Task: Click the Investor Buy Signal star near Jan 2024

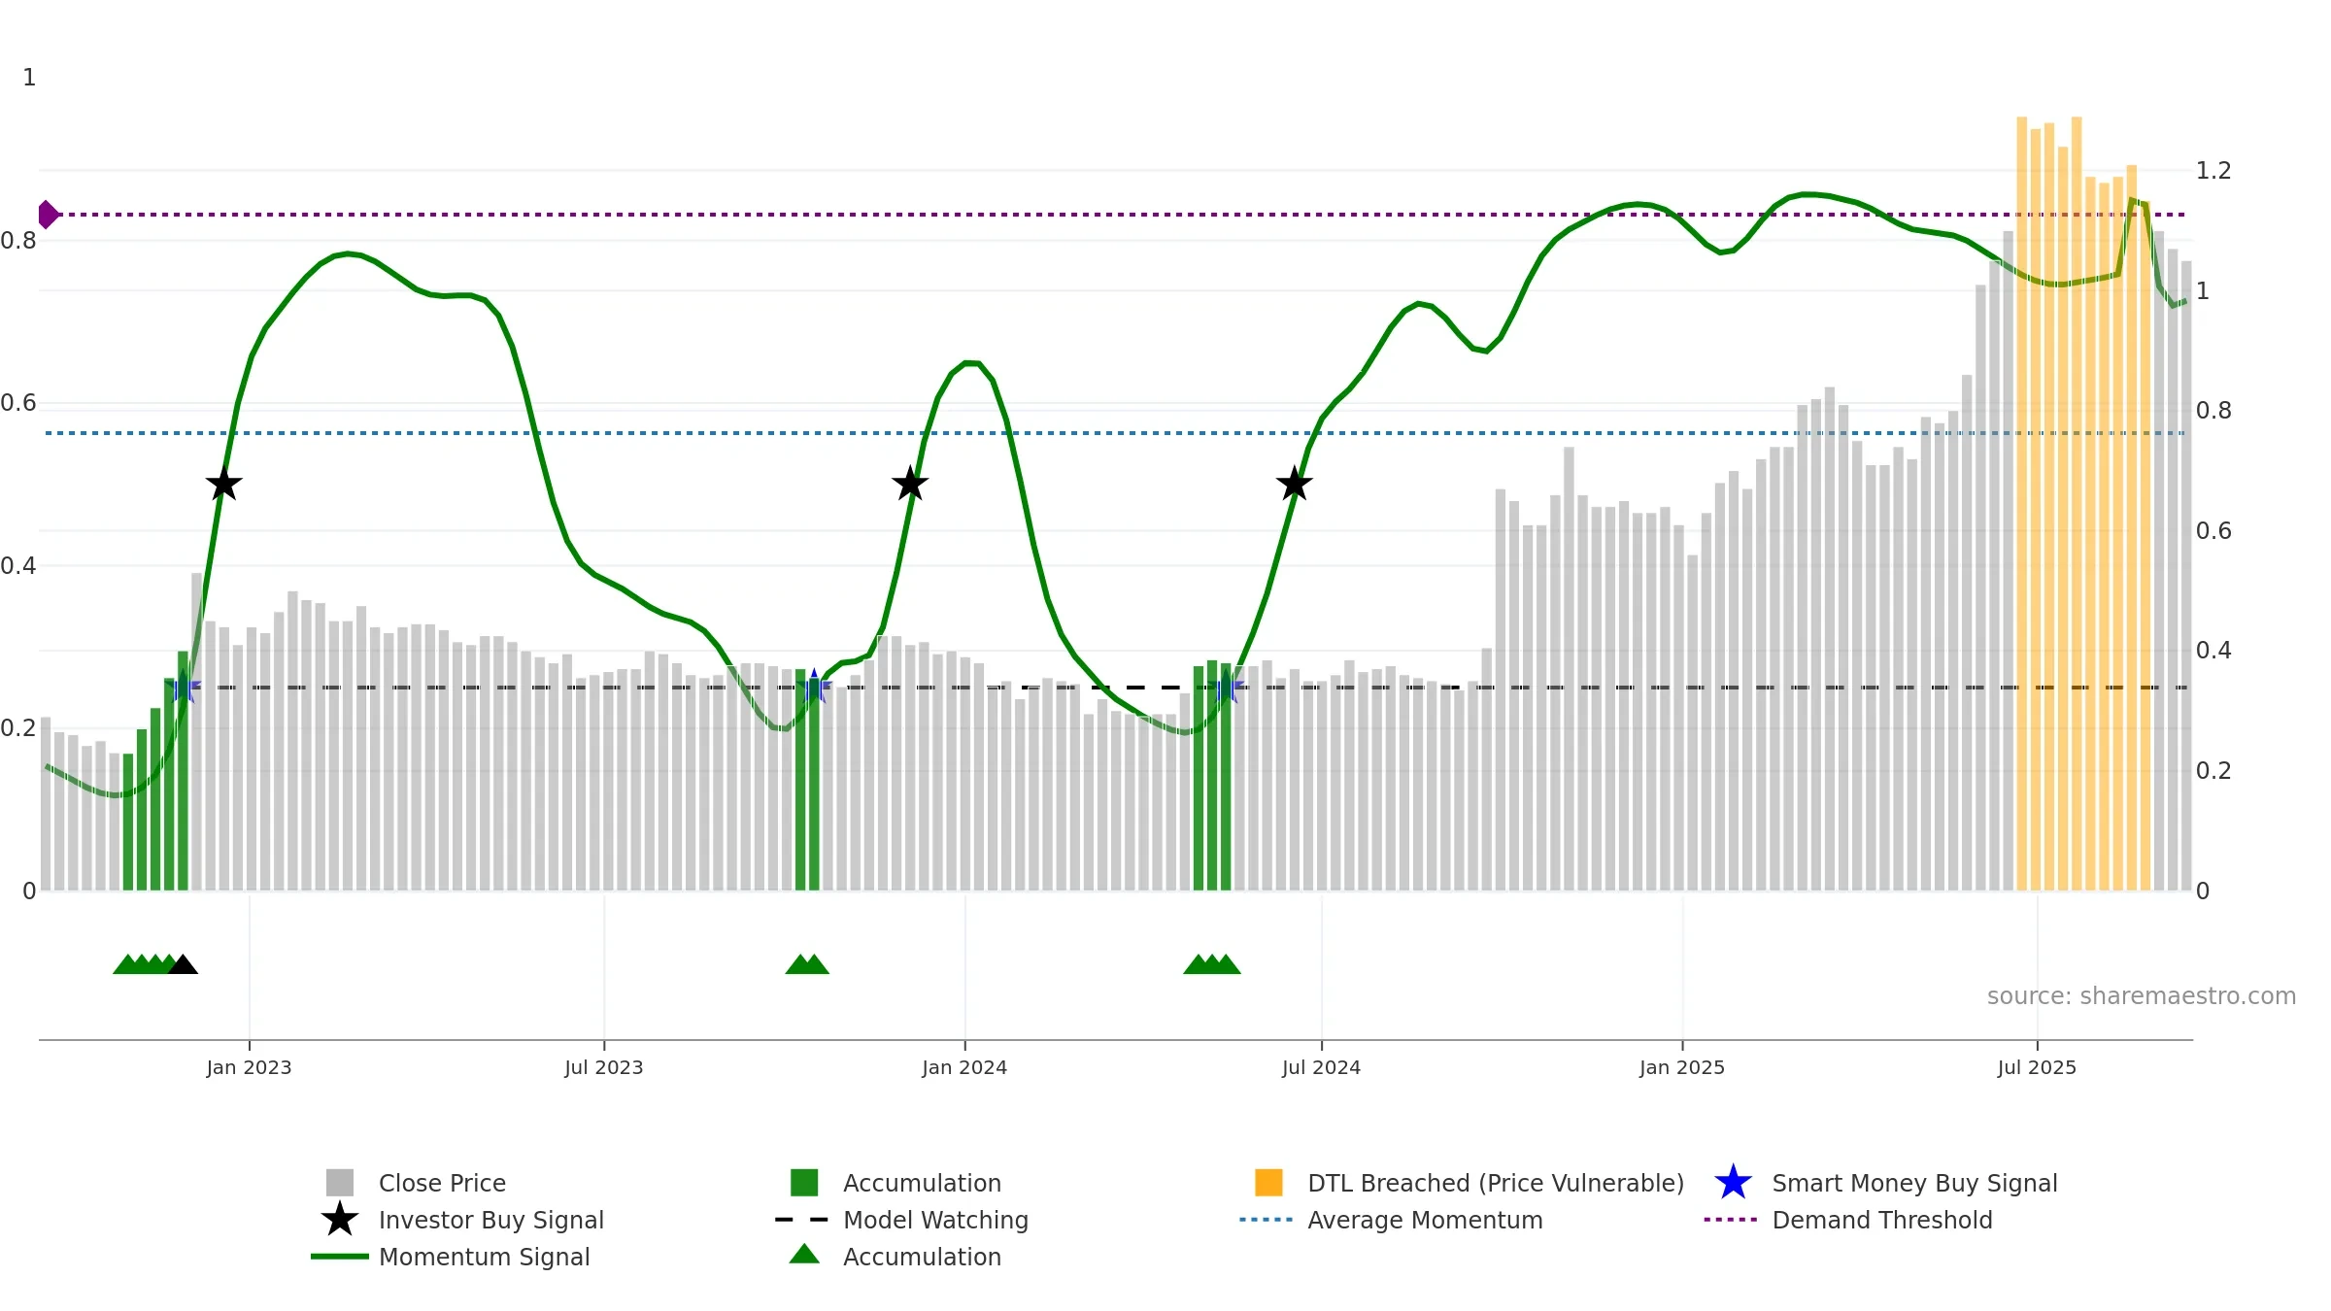Action: pos(910,484)
